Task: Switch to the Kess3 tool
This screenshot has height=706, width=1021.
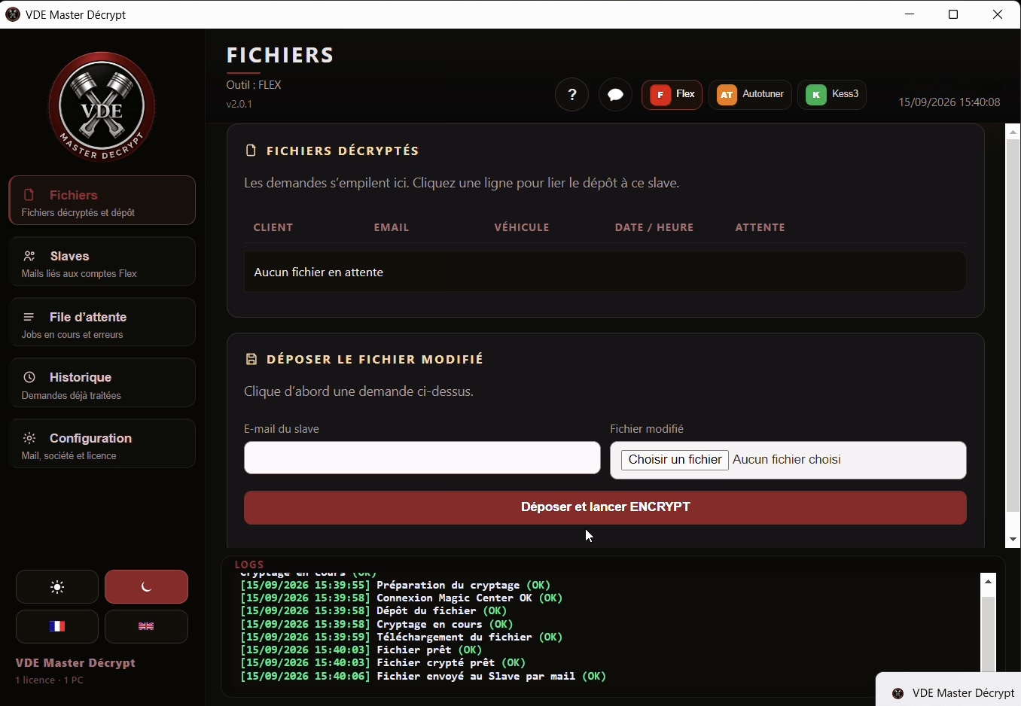Action: (x=833, y=95)
